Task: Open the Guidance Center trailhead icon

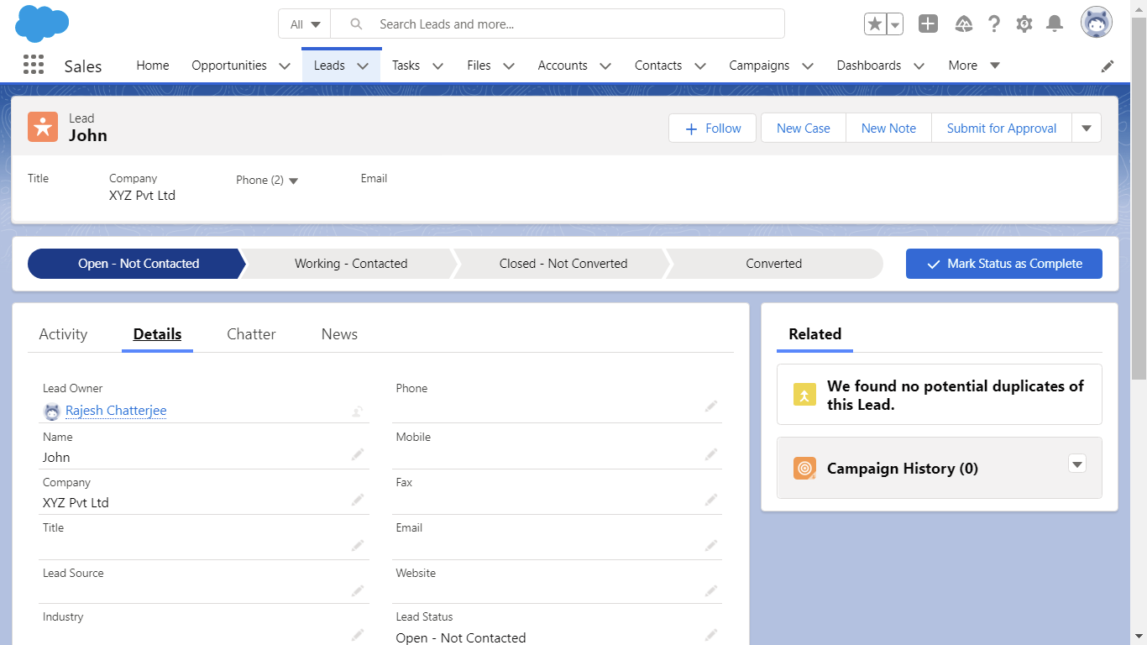Action: (964, 24)
